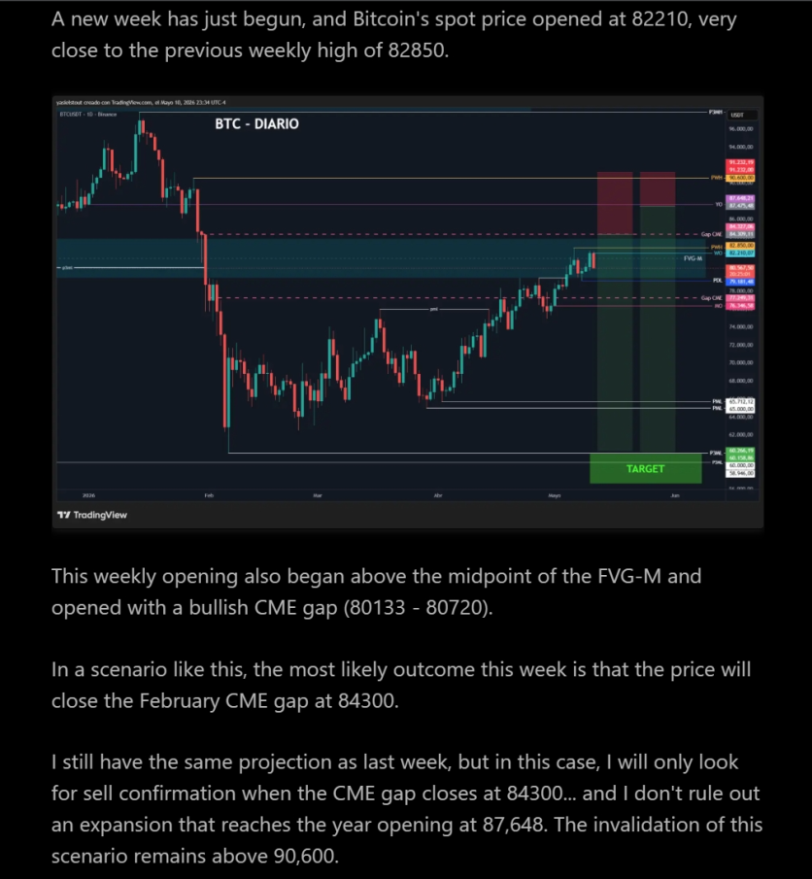Click the Mayo marker on the time axis
812x879 pixels.
pos(555,495)
